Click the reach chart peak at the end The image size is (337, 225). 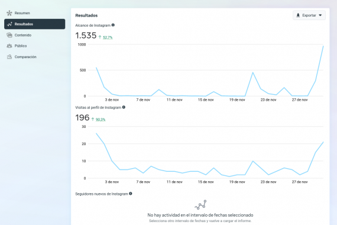click(x=323, y=46)
